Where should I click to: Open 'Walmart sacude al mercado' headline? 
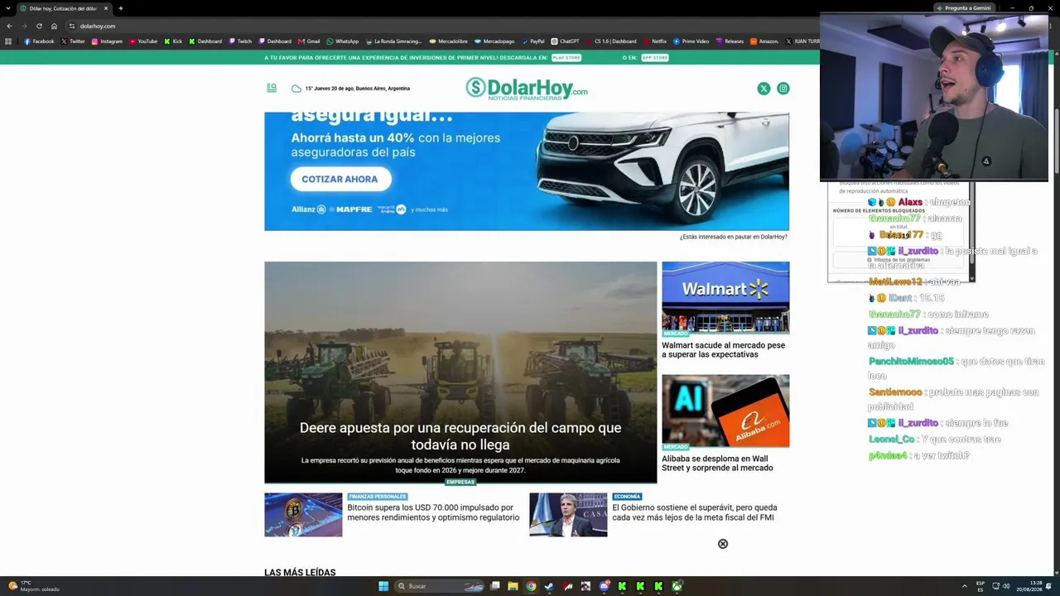[x=723, y=350]
